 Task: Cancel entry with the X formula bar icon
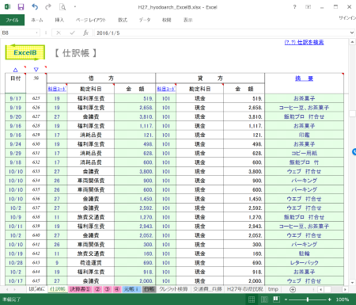[x=59, y=32]
